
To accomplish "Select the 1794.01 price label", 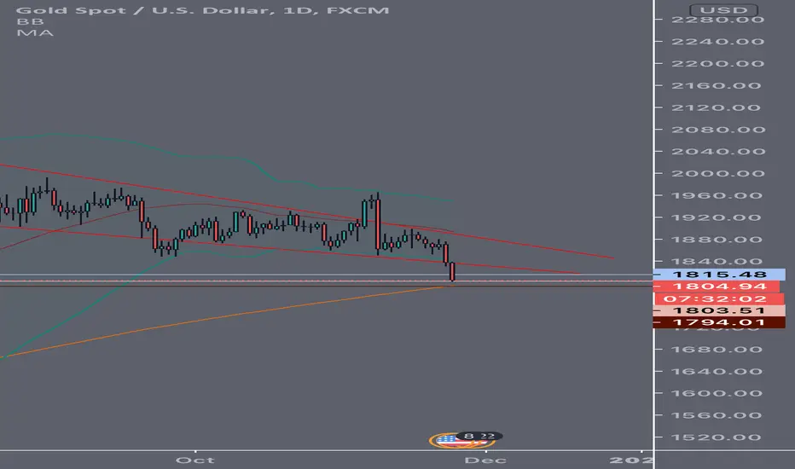I will 718,322.
